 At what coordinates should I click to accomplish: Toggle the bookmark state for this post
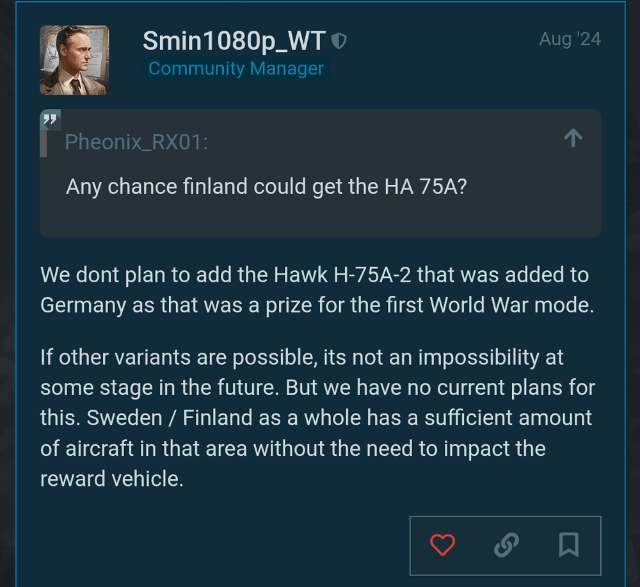point(568,545)
